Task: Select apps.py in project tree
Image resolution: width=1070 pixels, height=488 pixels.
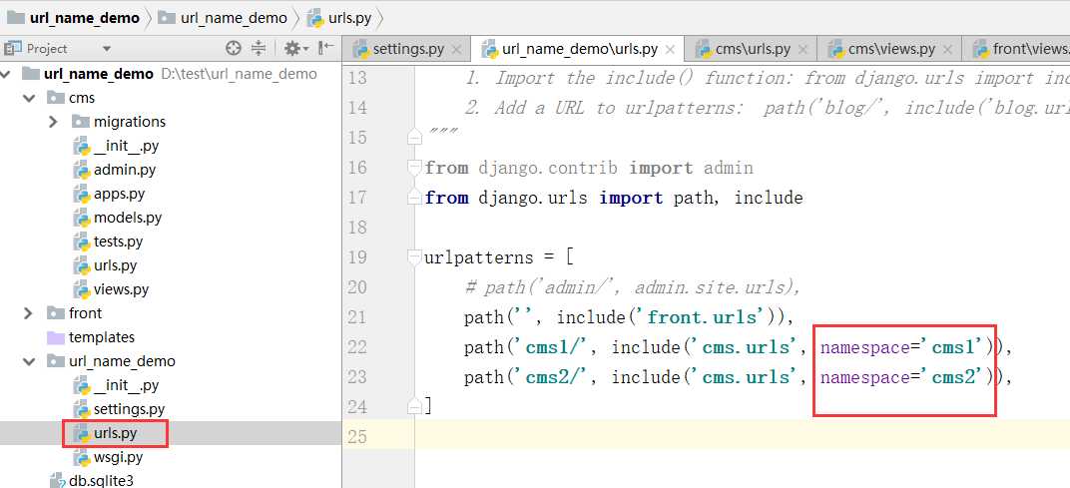Action: coord(109,194)
